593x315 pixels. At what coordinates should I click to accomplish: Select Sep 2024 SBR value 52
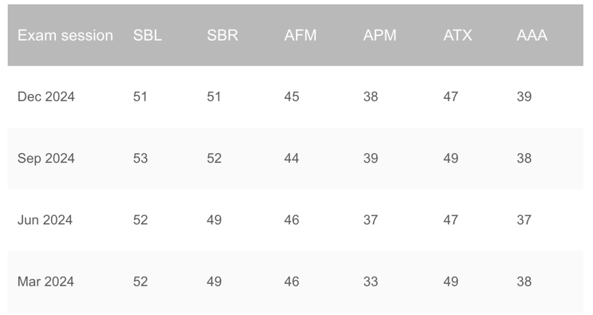point(214,159)
